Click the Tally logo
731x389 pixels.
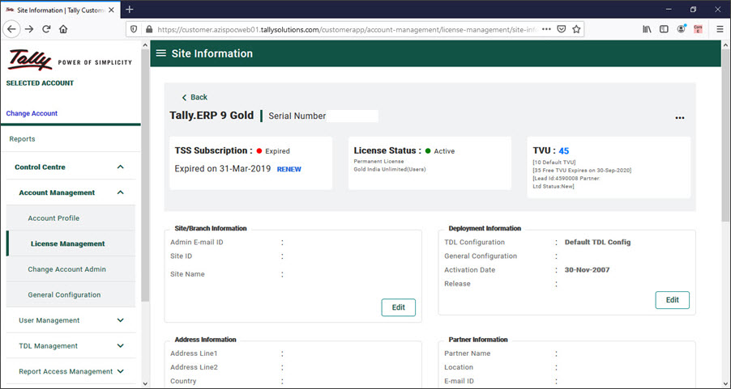tap(30, 60)
